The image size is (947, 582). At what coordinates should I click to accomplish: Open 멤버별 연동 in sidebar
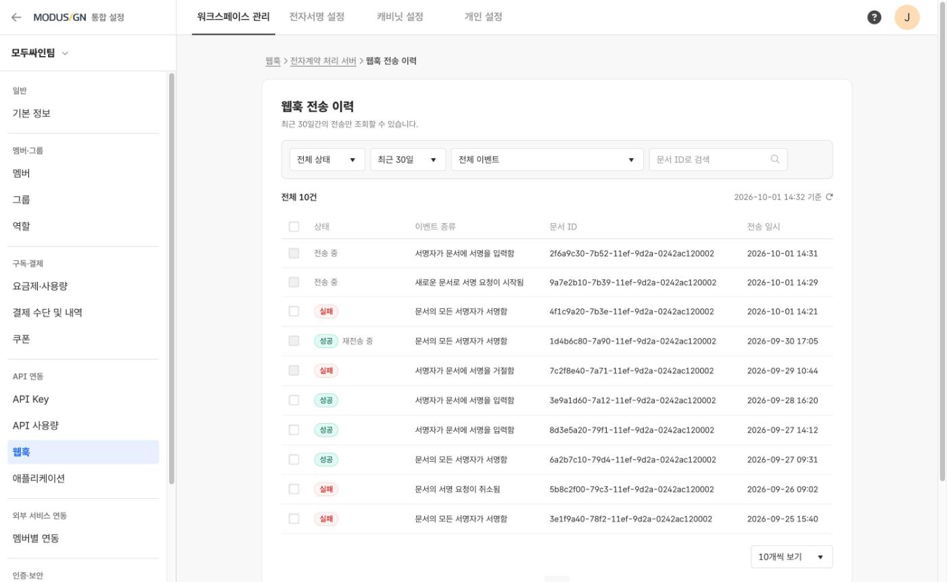pyautogui.click(x=83, y=539)
